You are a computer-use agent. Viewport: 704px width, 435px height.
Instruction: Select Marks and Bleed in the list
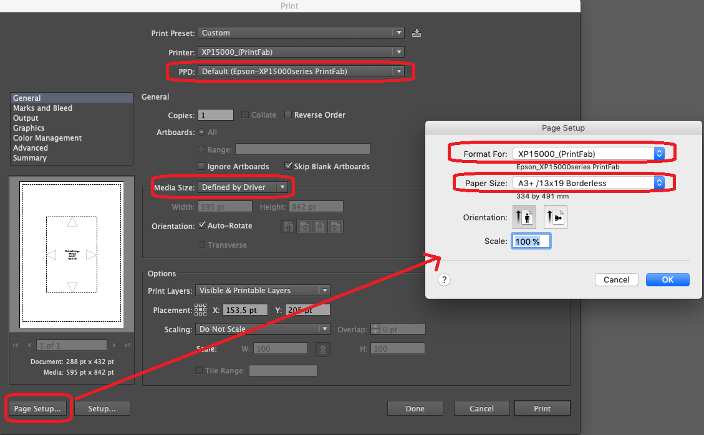42,108
